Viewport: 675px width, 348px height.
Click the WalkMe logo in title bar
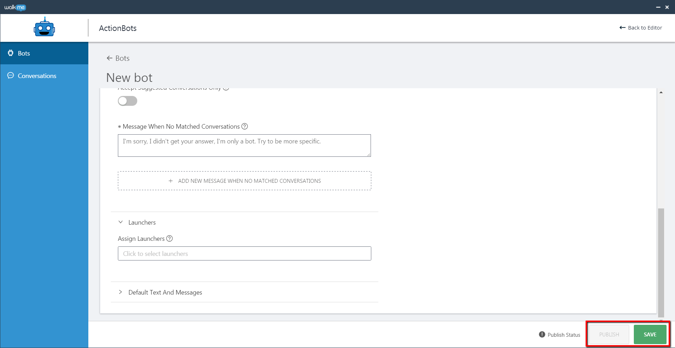coord(15,7)
